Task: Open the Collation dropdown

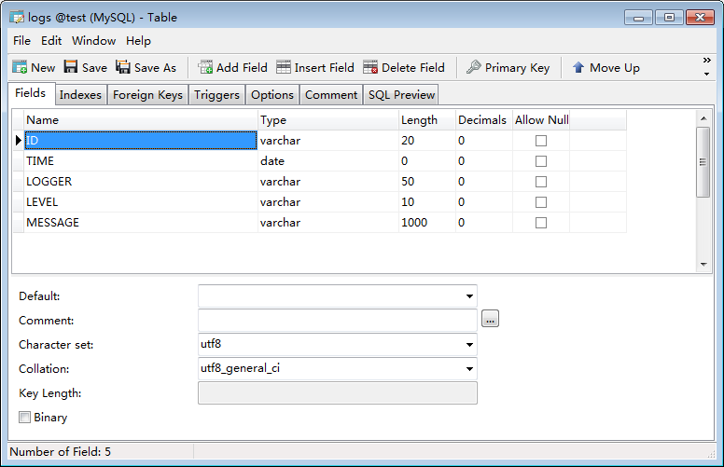Action: [x=469, y=369]
